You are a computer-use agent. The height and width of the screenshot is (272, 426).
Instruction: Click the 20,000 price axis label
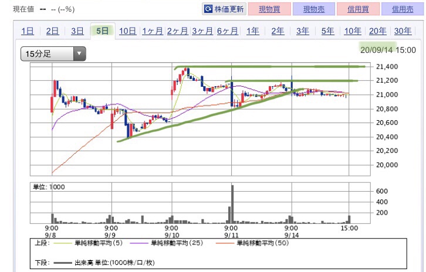click(387, 165)
